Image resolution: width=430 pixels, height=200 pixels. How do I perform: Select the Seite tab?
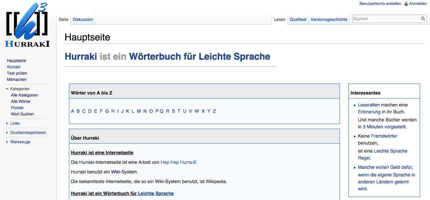(x=64, y=19)
